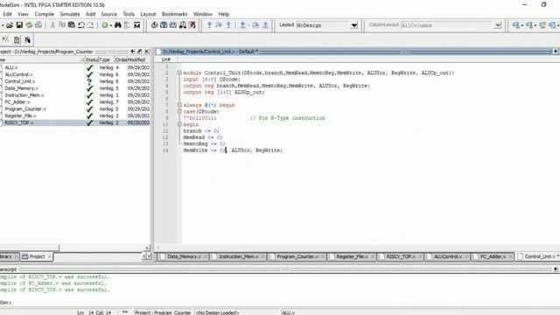Image resolution: width=560 pixels, height=315 pixels.
Task: Click the red and black icon in second toolbar row
Action: coord(27,40)
